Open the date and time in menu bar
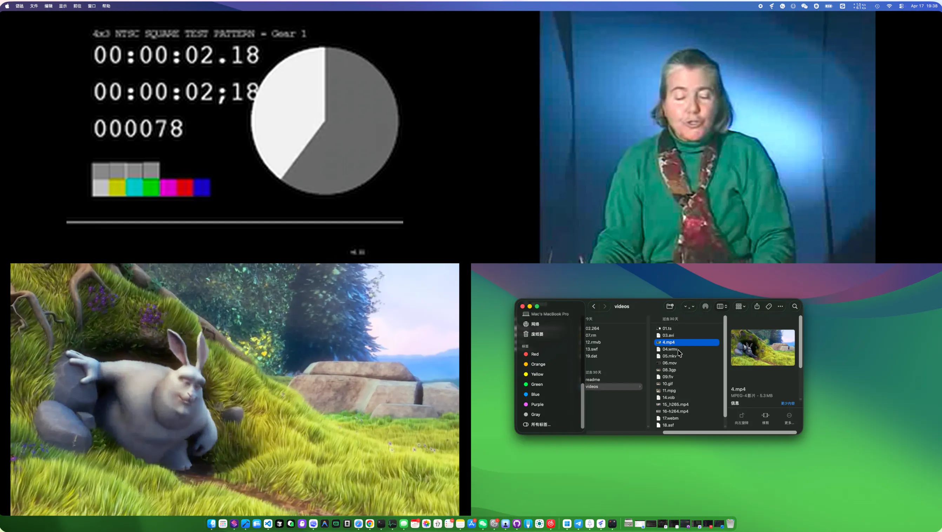The image size is (942, 532). [x=924, y=6]
